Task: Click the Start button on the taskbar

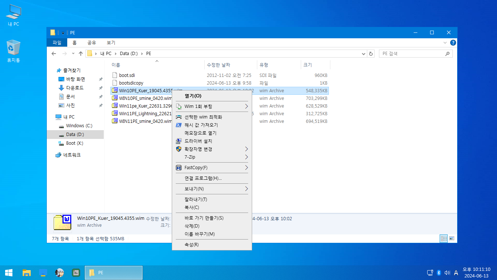Action: 9,272
